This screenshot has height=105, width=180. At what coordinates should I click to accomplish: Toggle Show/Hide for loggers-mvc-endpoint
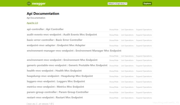(114, 82)
